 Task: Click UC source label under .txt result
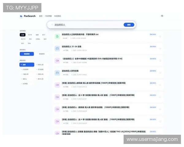pos(65,38)
